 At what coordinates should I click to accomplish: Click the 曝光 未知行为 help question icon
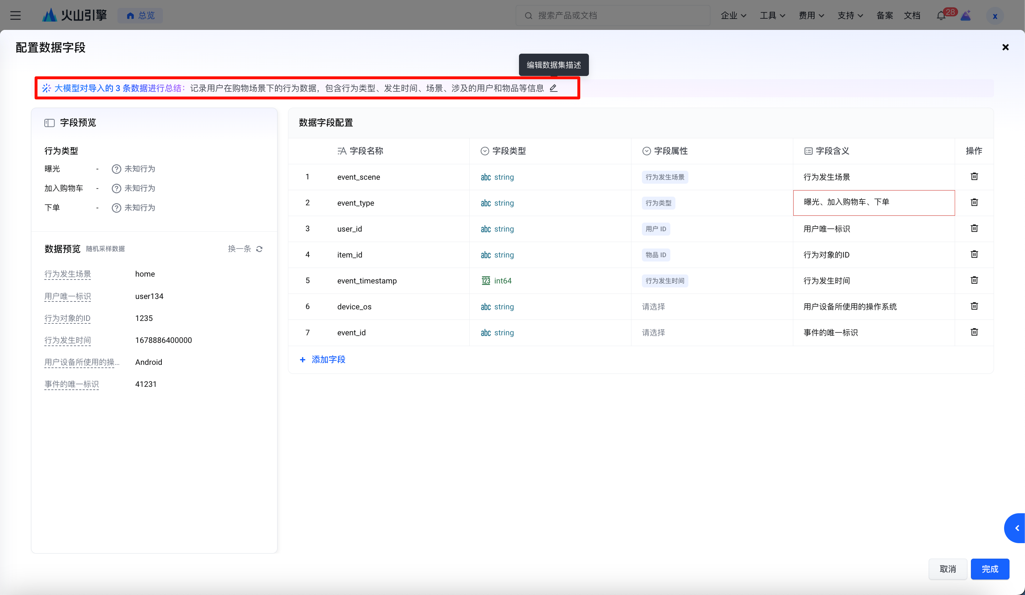116,169
